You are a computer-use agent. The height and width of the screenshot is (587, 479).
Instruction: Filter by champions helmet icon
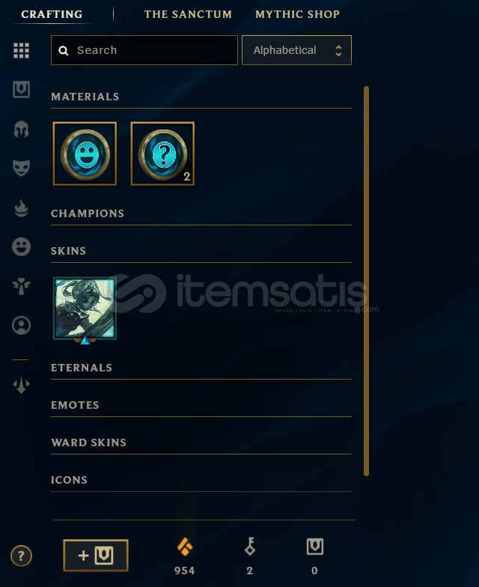21,130
